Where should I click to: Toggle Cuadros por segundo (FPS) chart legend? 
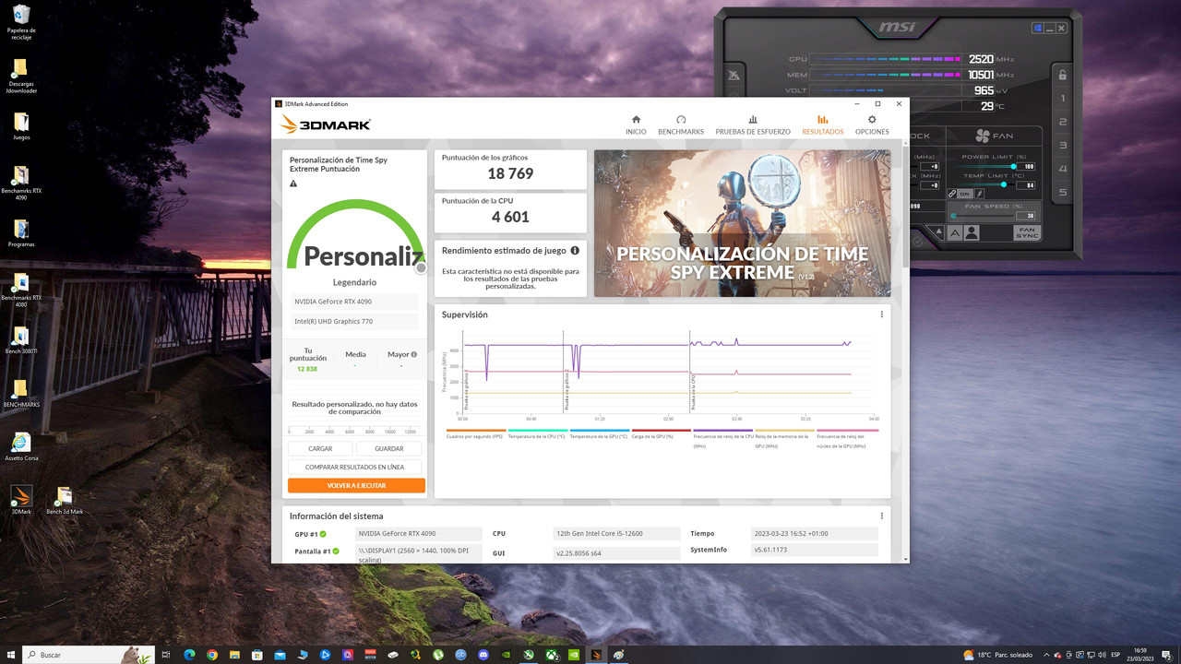[474, 433]
